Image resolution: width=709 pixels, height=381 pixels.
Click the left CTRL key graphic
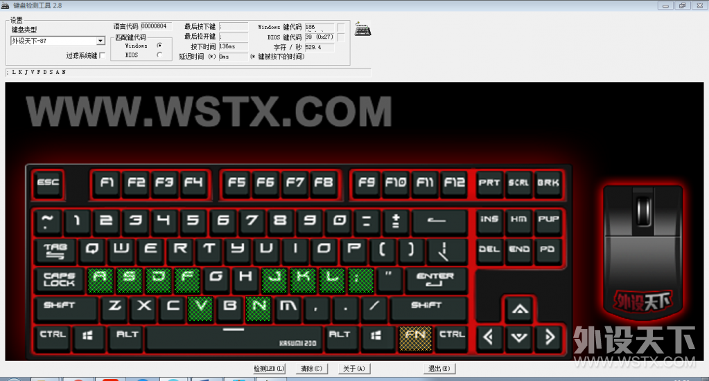(x=53, y=339)
